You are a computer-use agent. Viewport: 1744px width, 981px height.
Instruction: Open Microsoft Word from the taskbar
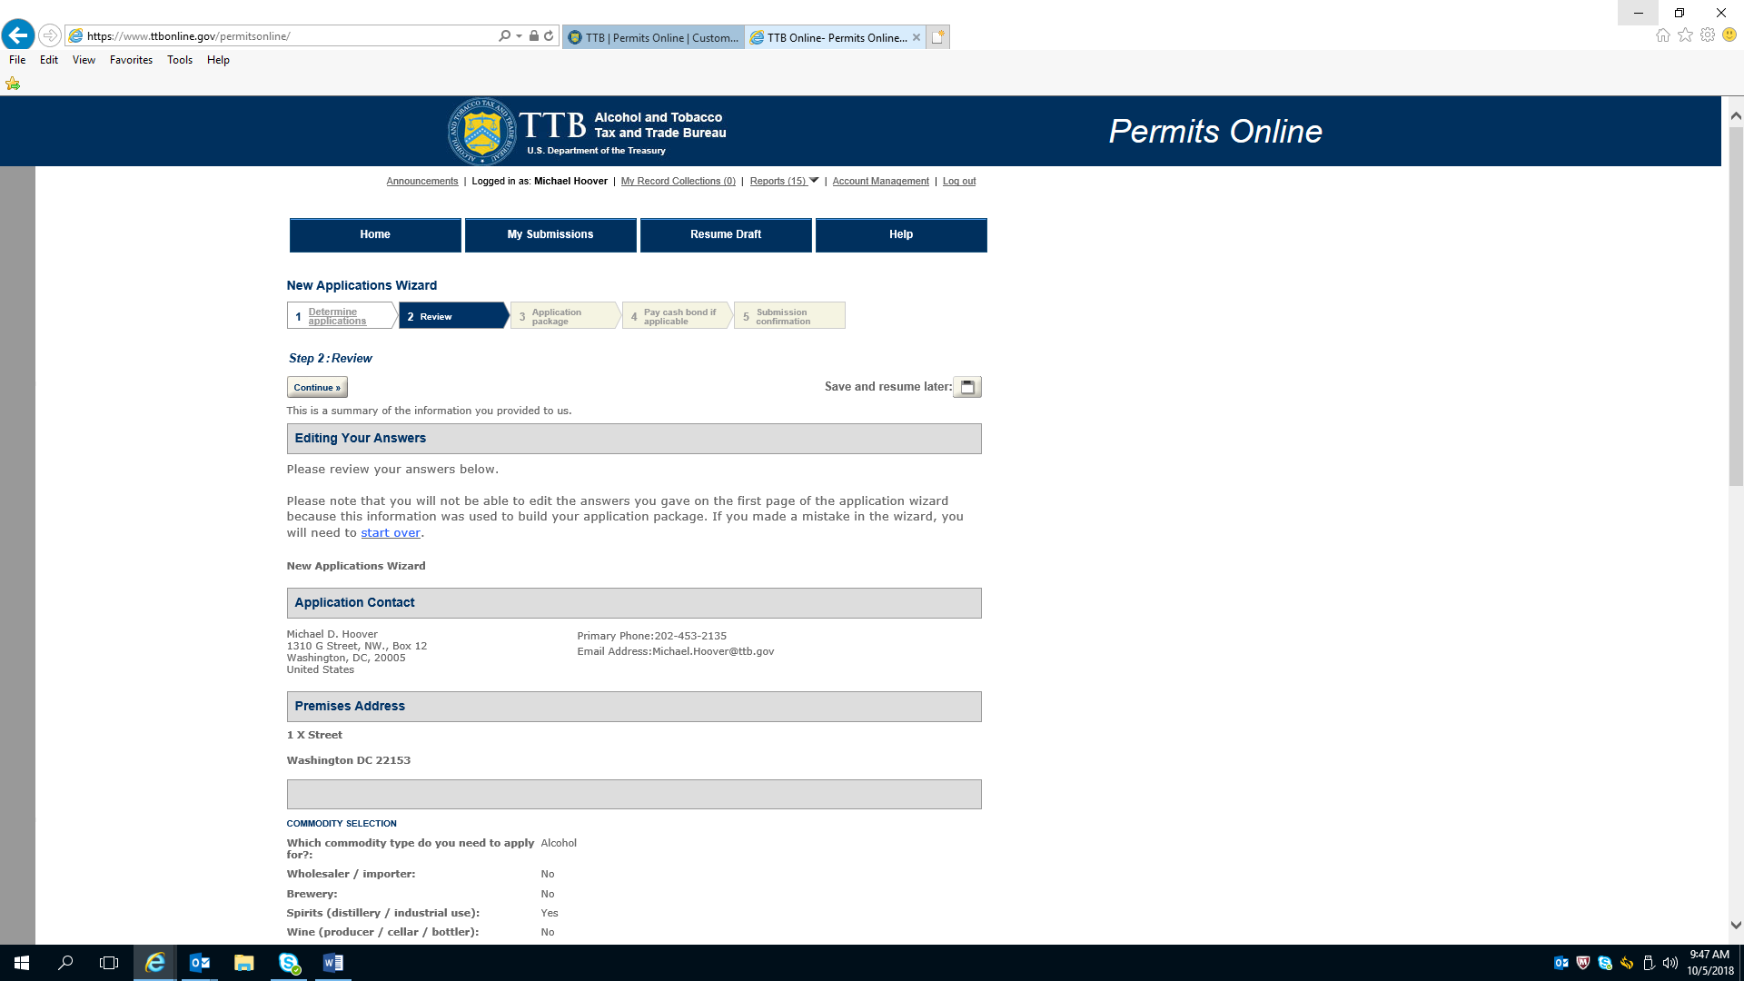[x=332, y=963]
